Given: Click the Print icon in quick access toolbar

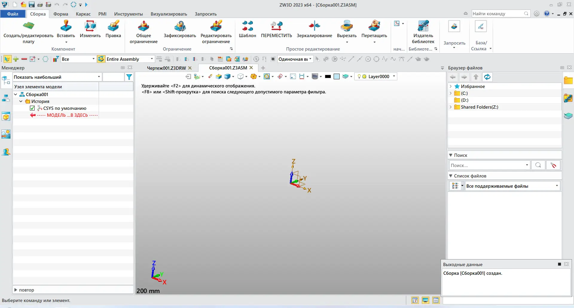Looking at the screenshot, I should 40,5.
